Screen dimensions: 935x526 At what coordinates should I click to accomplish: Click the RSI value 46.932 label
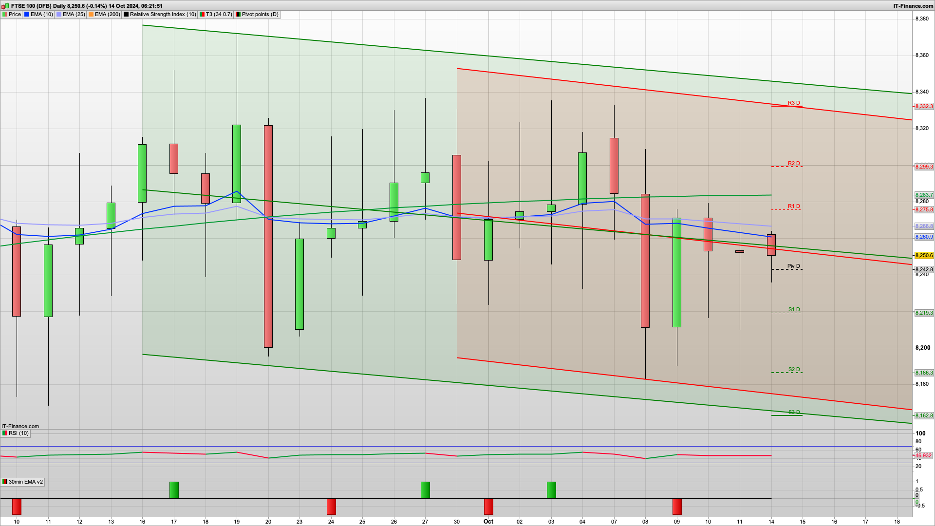[x=923, y=455]
